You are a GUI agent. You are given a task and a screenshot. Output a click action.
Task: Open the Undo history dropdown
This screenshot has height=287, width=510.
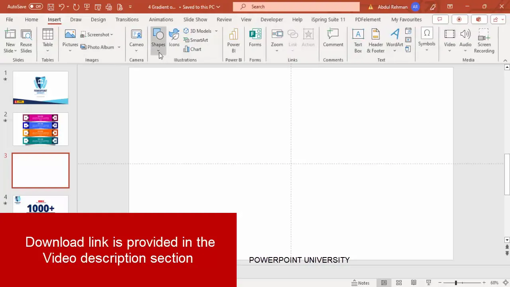[x=68, y=7]
